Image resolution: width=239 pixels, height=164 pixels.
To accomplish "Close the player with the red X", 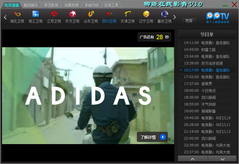I will [x=235, y=4].
